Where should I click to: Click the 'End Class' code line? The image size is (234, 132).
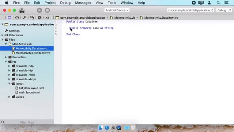point(73,34)
